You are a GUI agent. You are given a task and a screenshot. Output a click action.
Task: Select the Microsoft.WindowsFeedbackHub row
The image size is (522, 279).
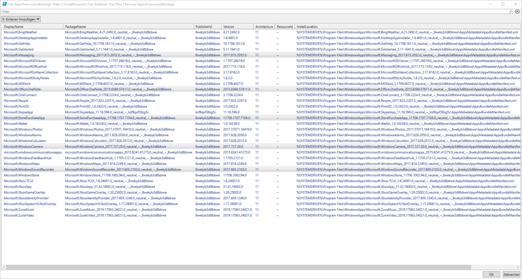261,158
